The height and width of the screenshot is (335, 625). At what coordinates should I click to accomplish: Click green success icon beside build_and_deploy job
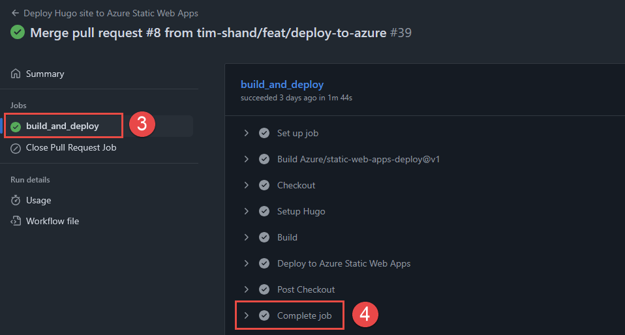point(16,126)
